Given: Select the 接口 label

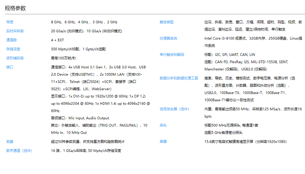Looking at the screenshot, I should (10, 67).
